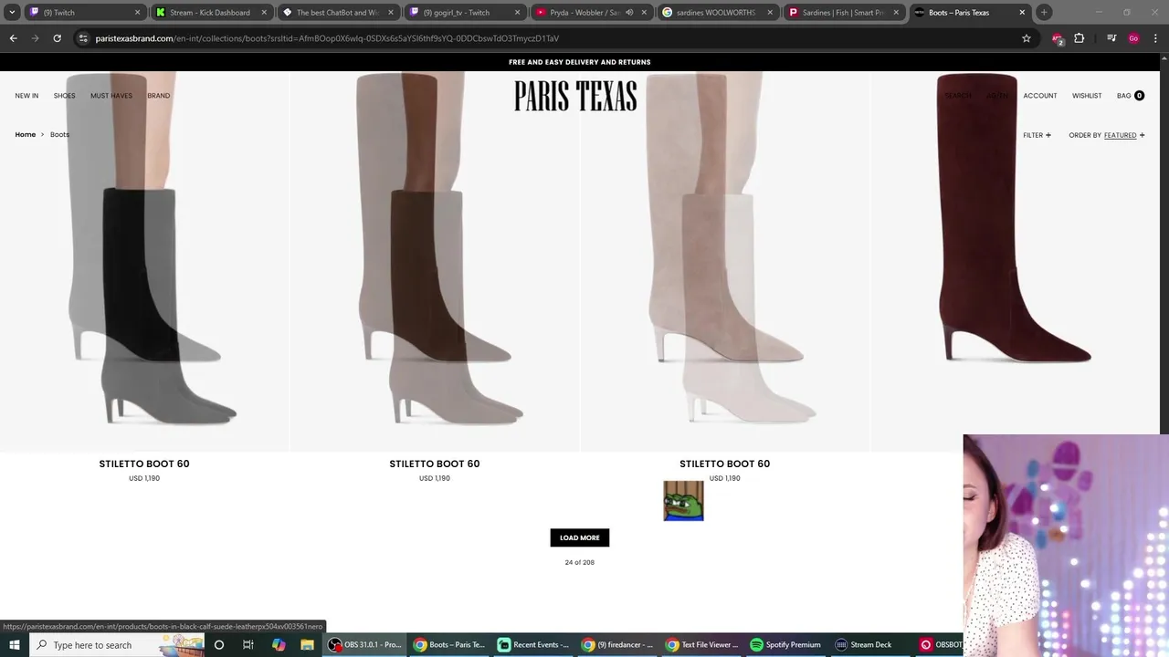The width and height of the screenshot is (1169, 657).
Task: Click the webcam overlay video
Action: pyautogui.click(x=1066, y=546)
